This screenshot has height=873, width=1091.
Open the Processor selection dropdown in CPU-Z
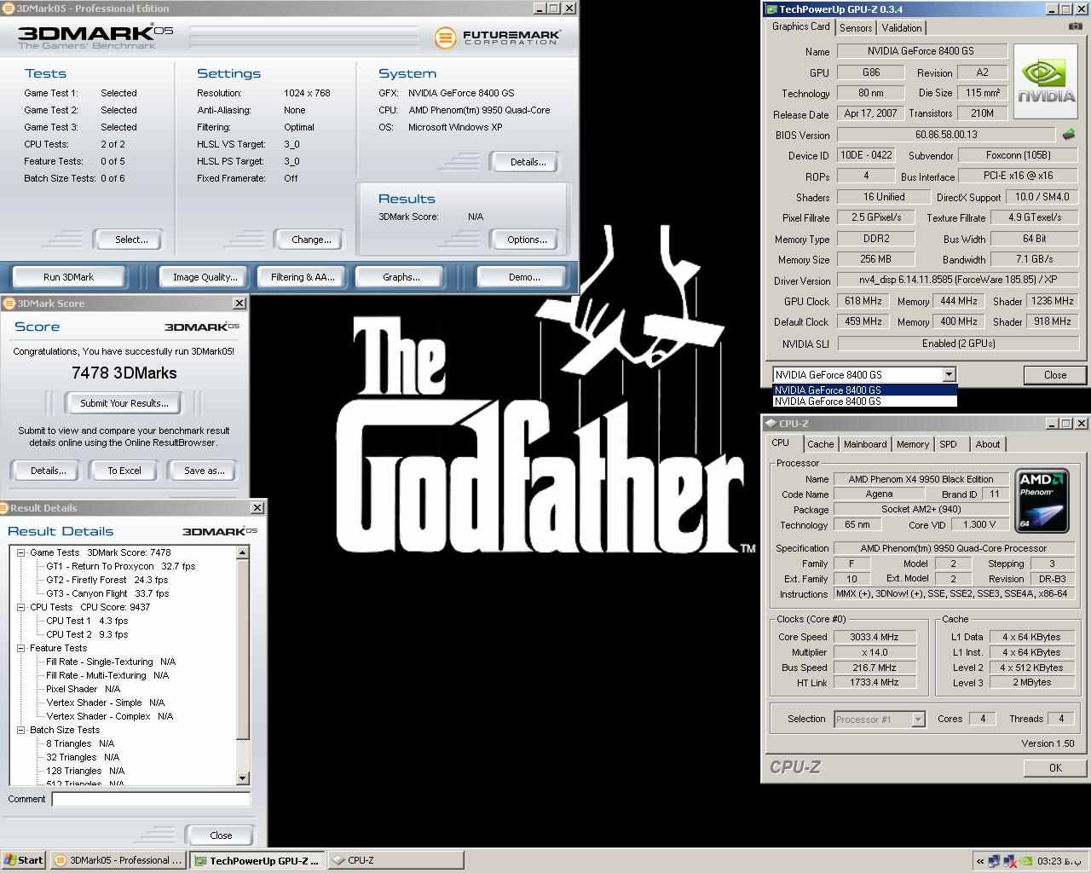click(x=918, y=720)
